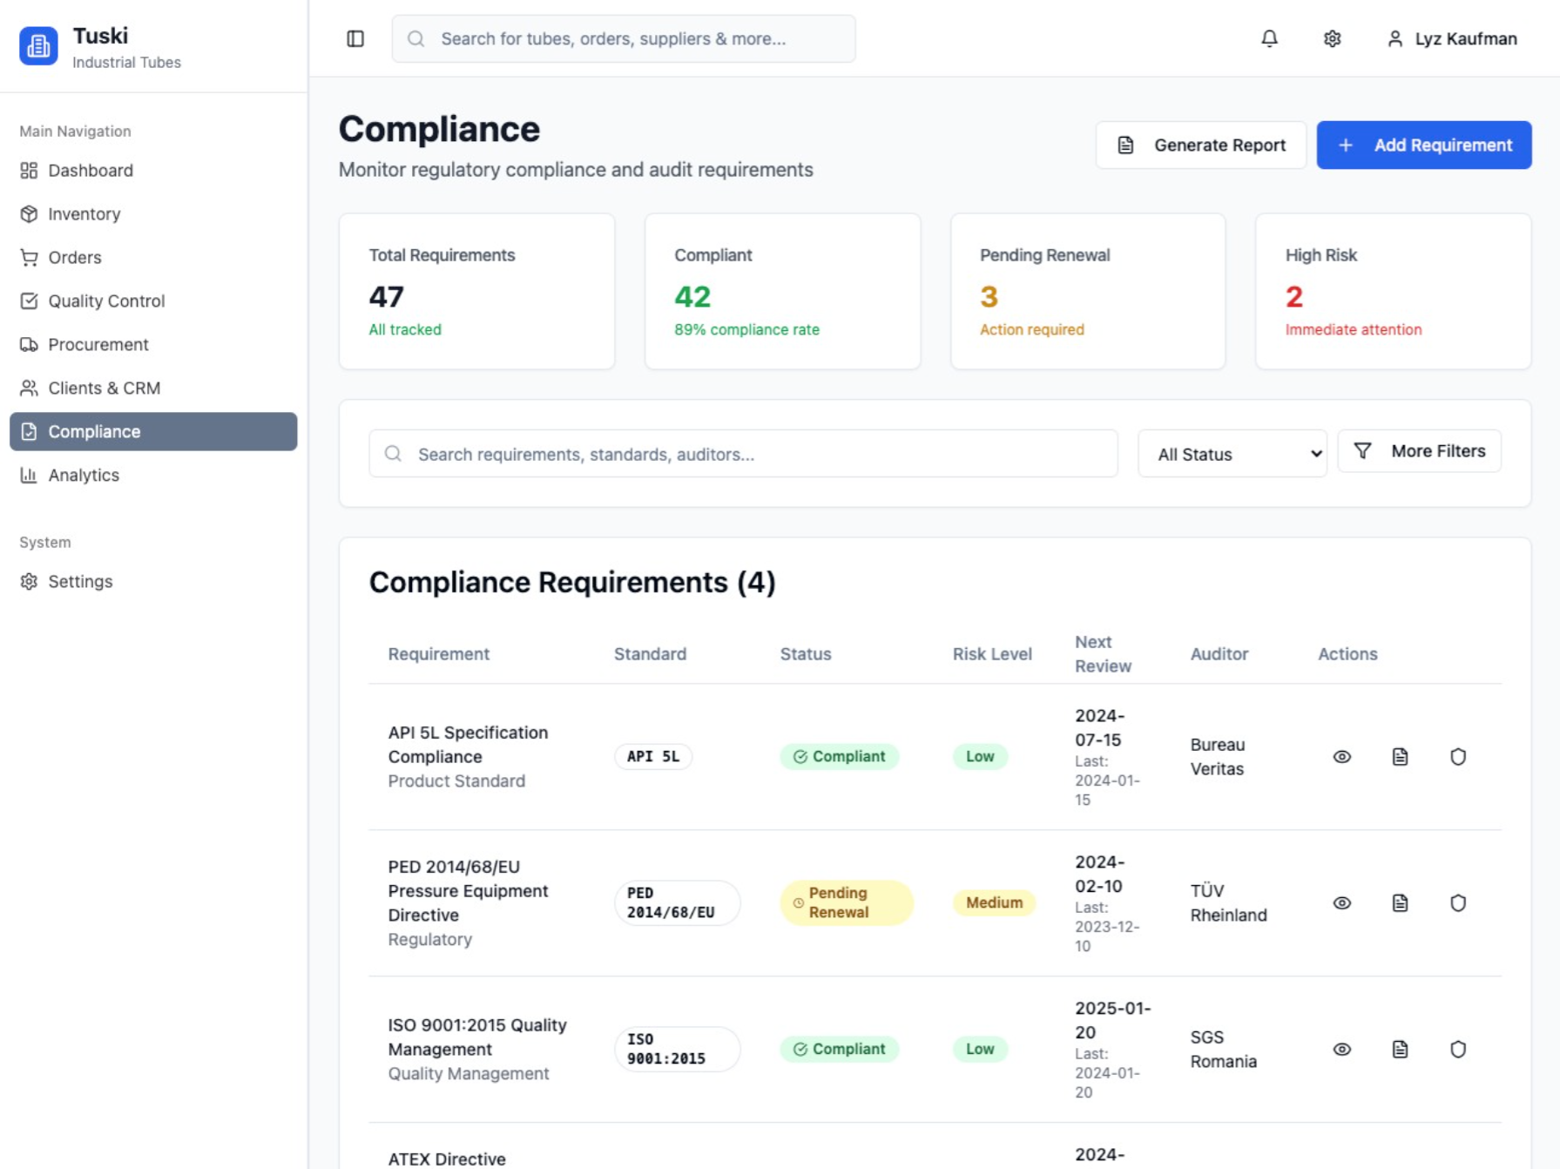Click the 2024-02-10 next review date
Viewport: 1560px width, 1169px height.
pyautogui.click(x=1099, y=874)
